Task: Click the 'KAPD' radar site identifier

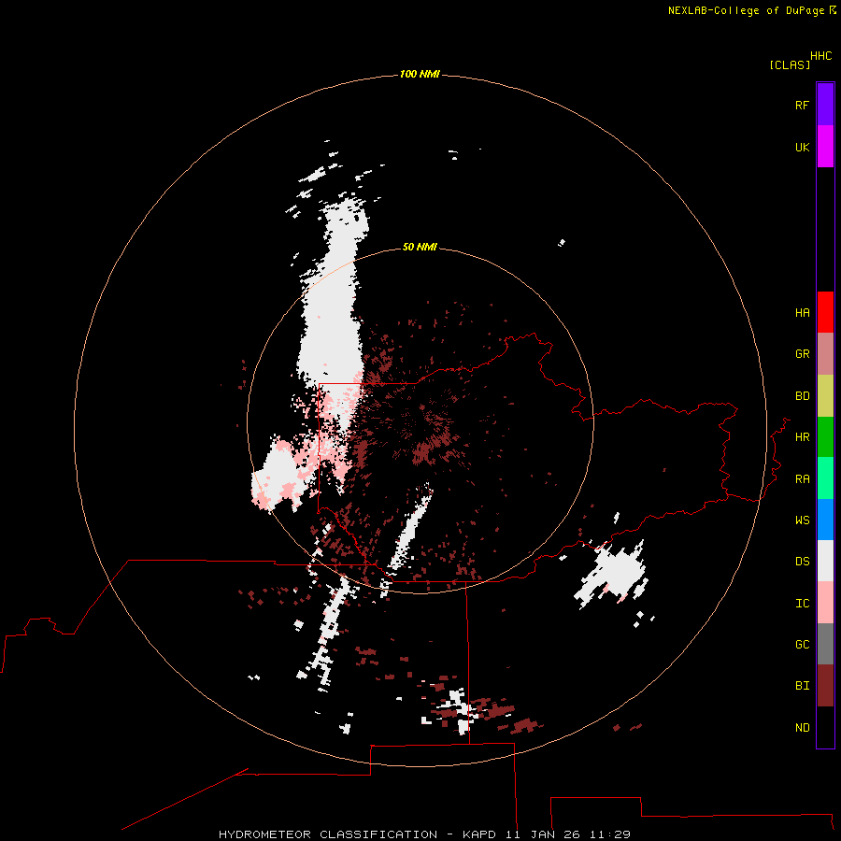Action: 478,834
